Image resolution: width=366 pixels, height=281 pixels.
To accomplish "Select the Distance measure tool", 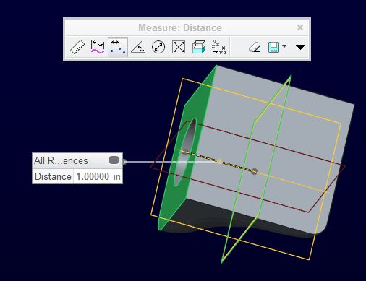I will click(x=118, y=47).
